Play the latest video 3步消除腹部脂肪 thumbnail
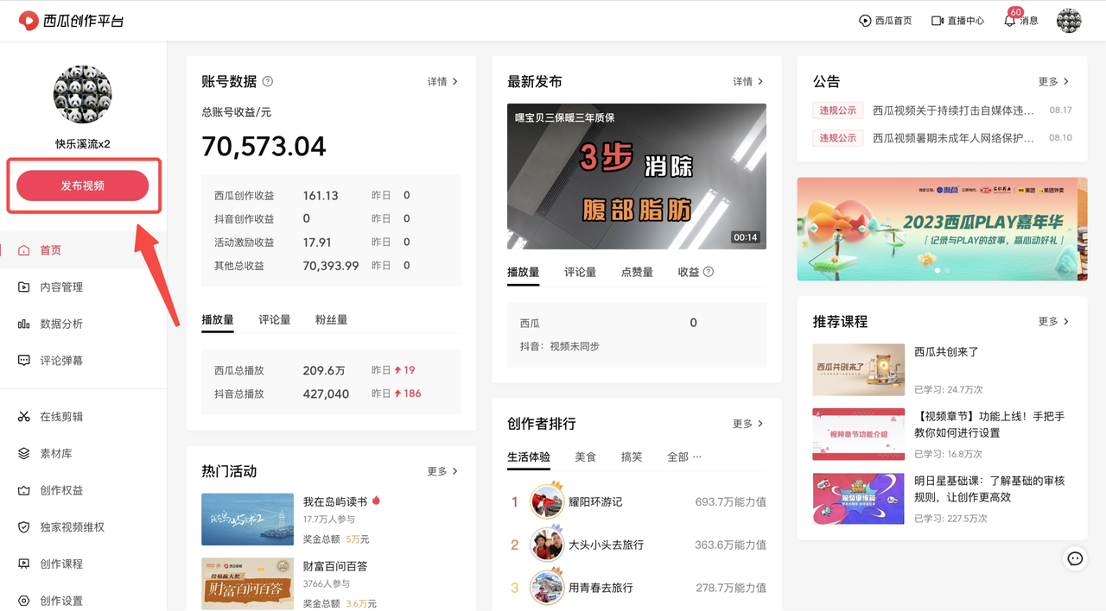1106x611 pixels. coord(637,177)
